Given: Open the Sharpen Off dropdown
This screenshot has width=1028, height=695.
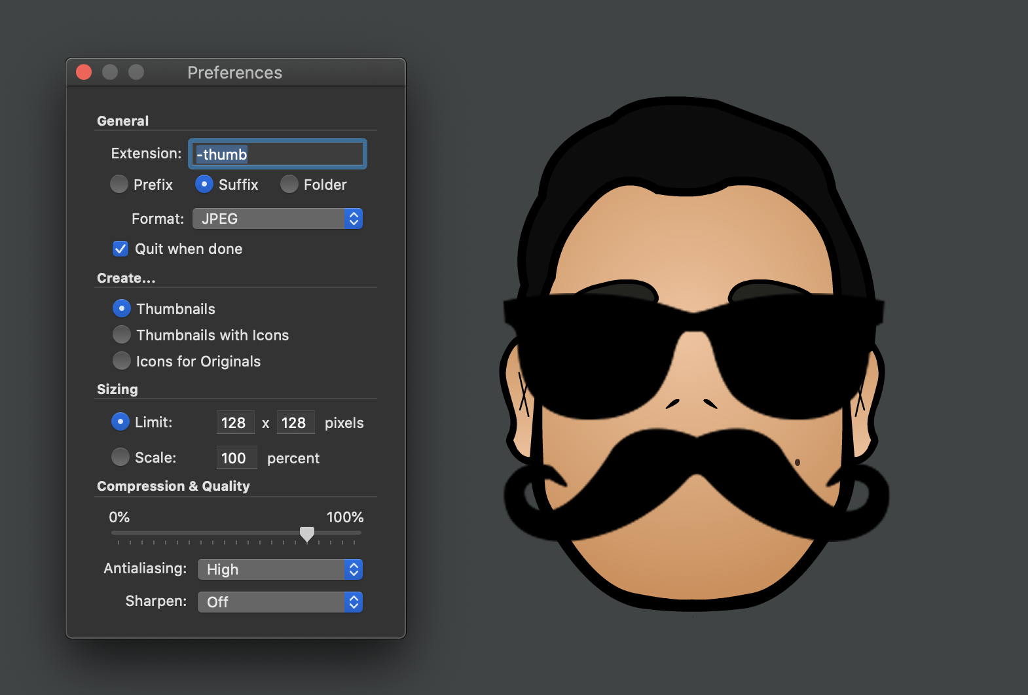Looking at the screenshot, I should click(280, 602).
